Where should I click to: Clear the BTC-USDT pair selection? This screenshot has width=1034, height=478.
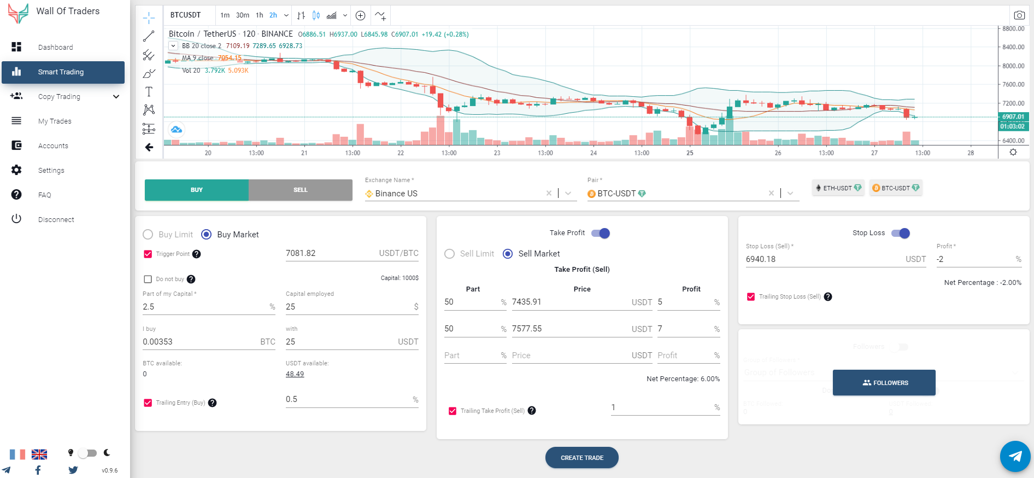pos(771,193)
